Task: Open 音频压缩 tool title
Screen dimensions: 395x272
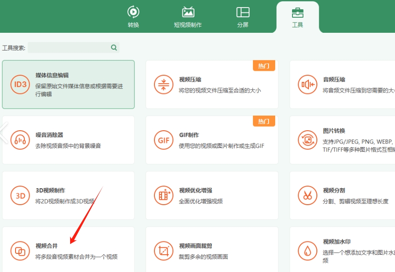Action: pos(334,79)
